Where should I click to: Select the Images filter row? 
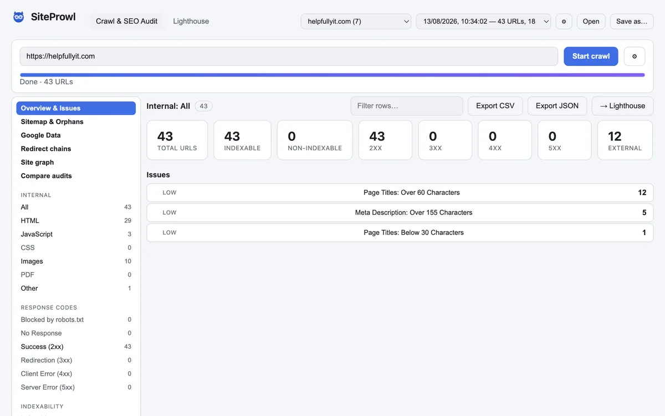[76, 261]
